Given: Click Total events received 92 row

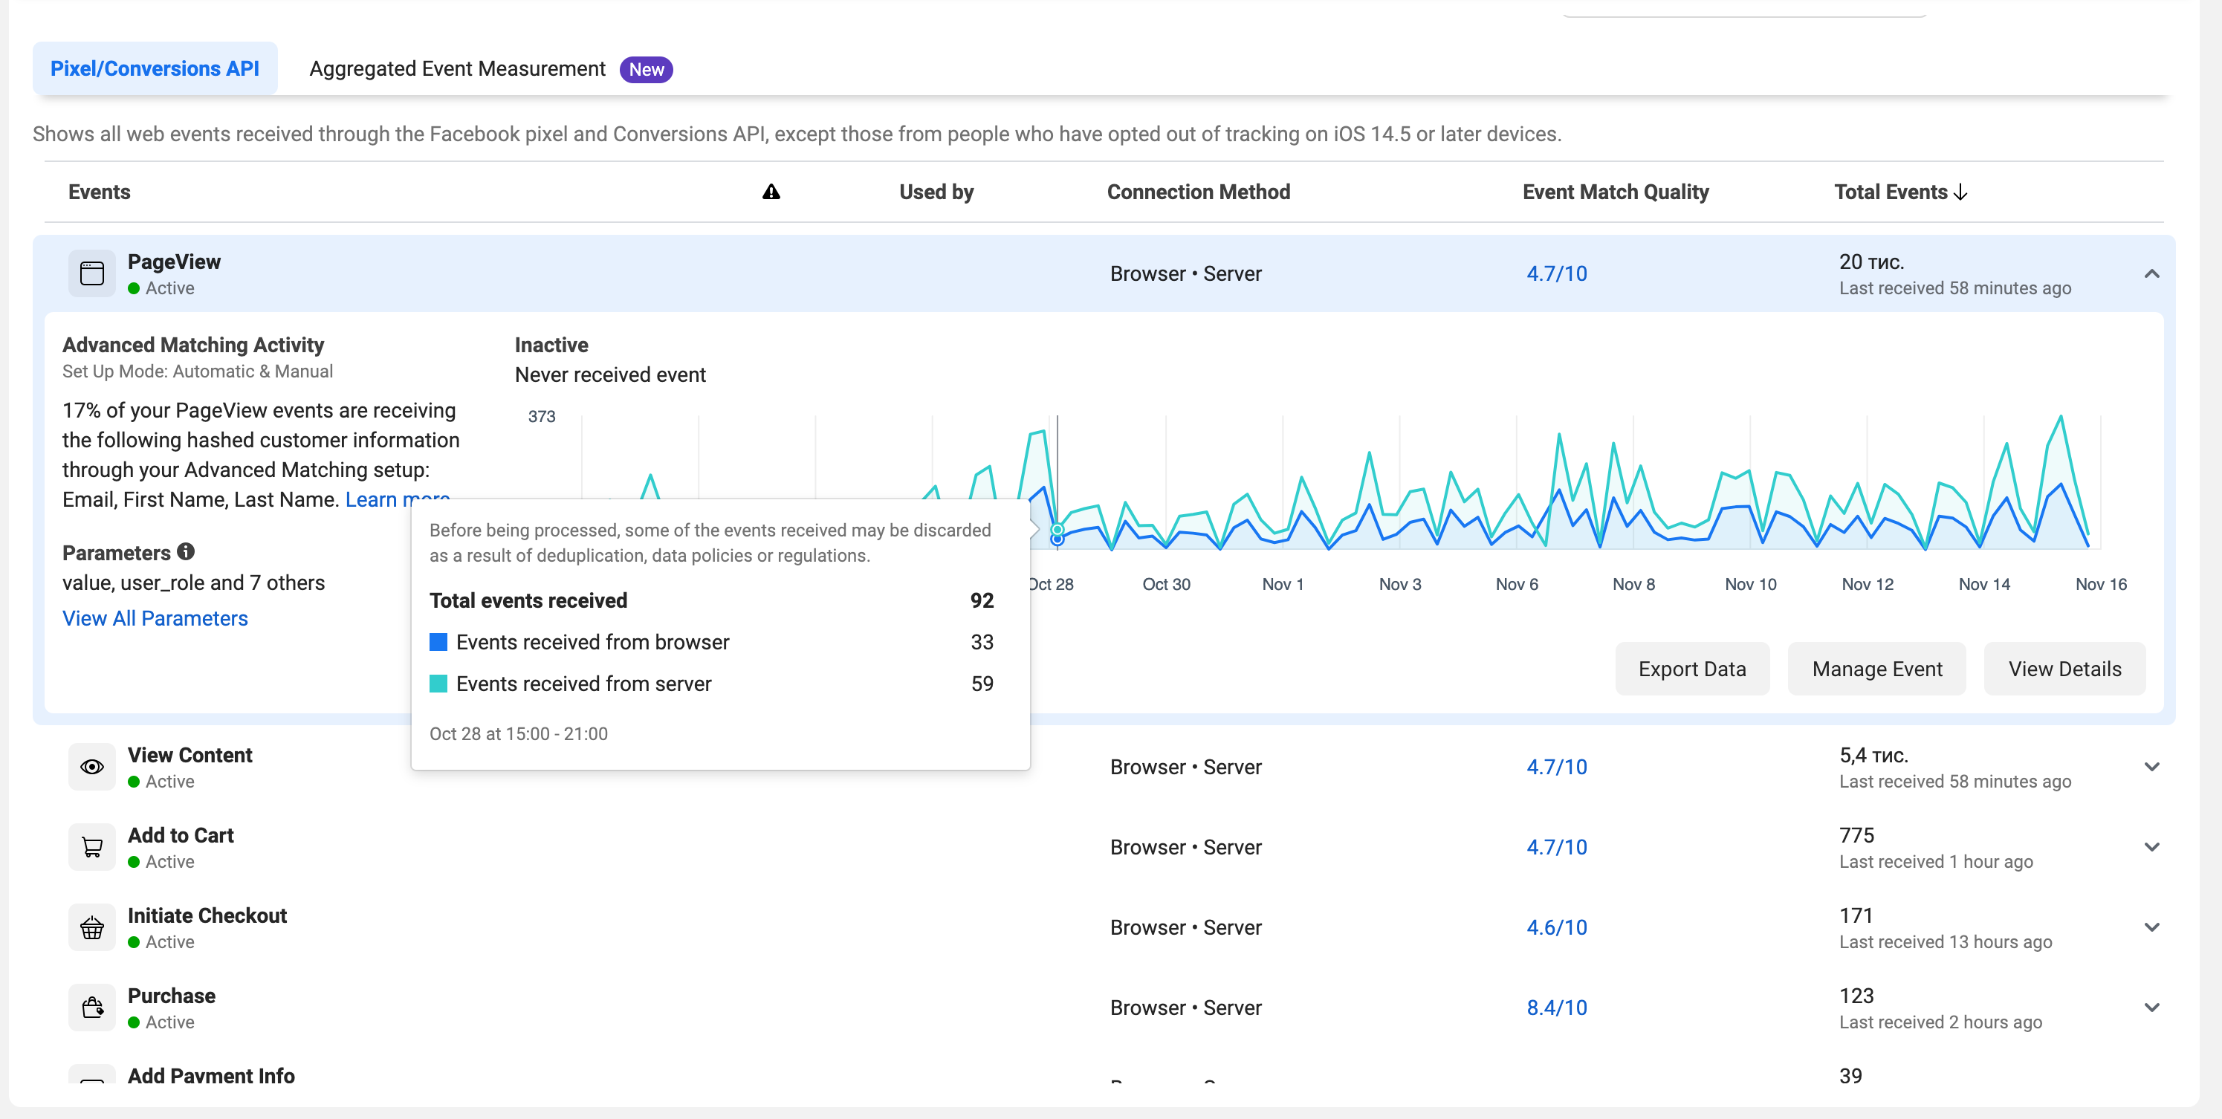Looking at the screenshot, I should click(x=712, y=600).
